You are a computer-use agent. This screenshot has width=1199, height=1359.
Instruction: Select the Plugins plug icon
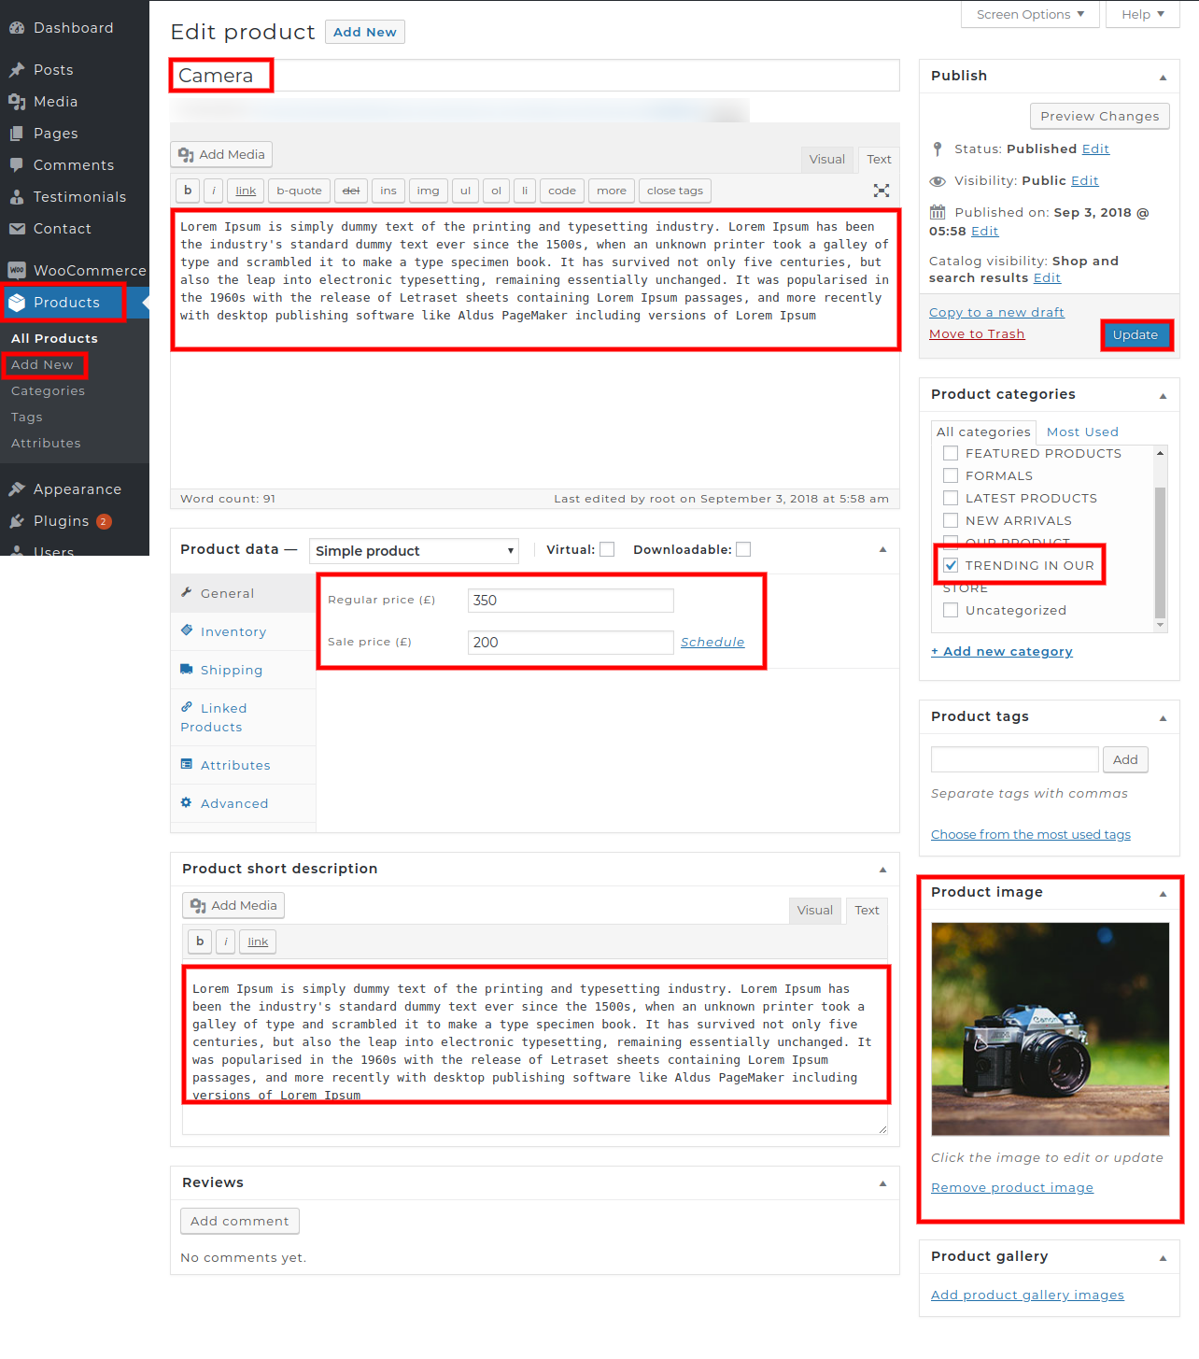pos(17,521)
